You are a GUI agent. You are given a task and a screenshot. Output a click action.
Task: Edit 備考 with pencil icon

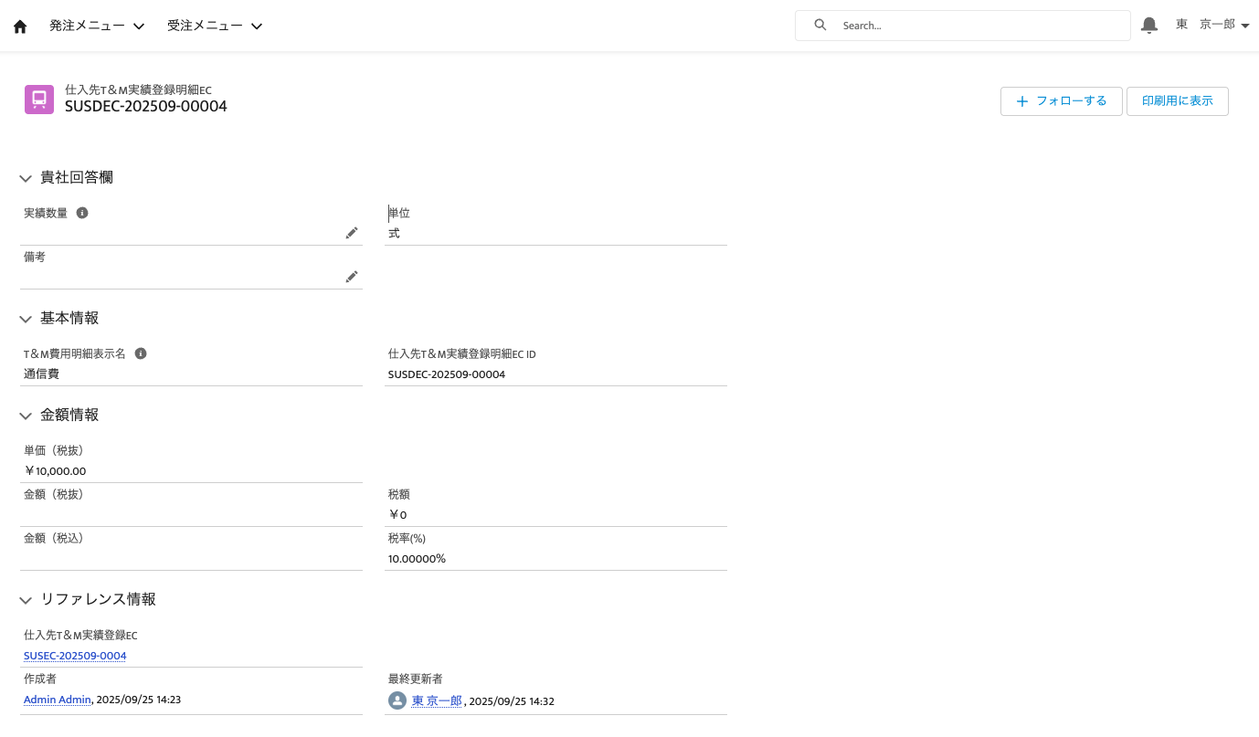[352, 277]
